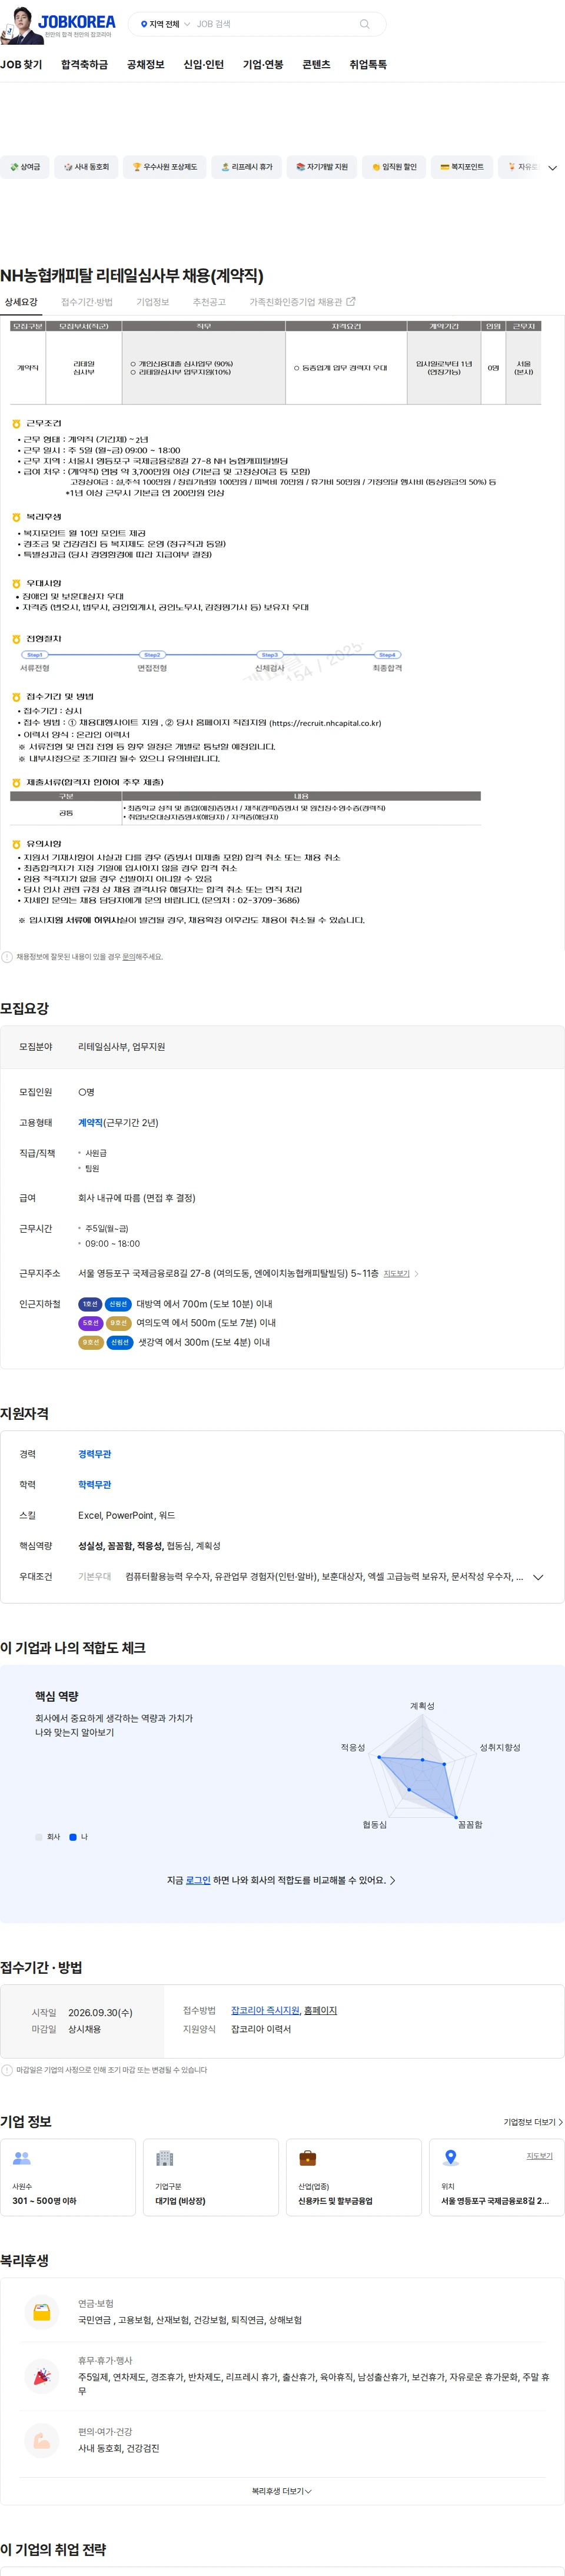Open the 지역 전체 region dropdown

click(165, 24)
